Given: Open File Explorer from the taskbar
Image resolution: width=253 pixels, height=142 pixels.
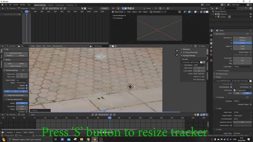Looking at the screenshot, I should point(82,139).
